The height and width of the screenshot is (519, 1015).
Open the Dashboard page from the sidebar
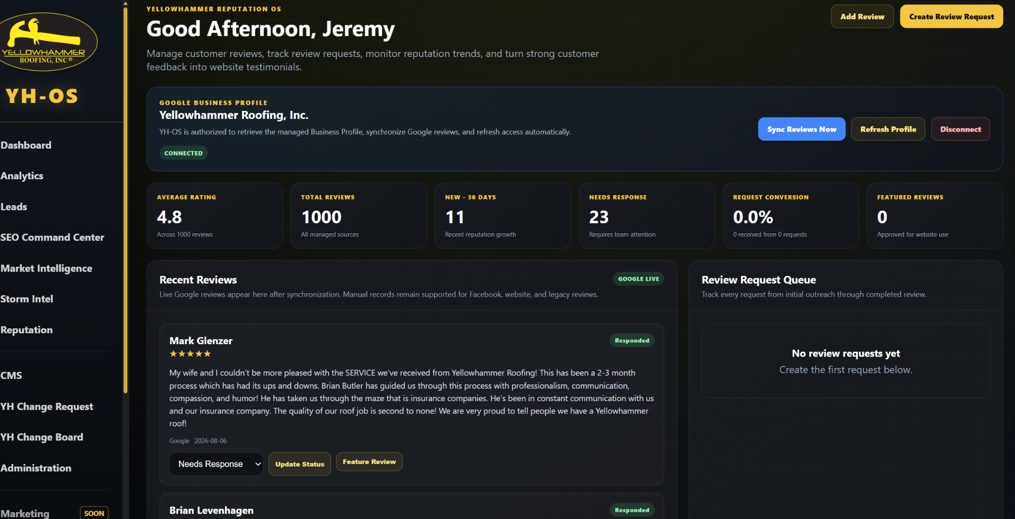26,145
